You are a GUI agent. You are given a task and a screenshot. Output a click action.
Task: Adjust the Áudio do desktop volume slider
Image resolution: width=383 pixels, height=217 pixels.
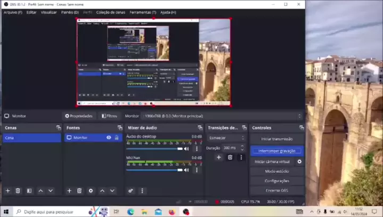(x=154, y=149)
